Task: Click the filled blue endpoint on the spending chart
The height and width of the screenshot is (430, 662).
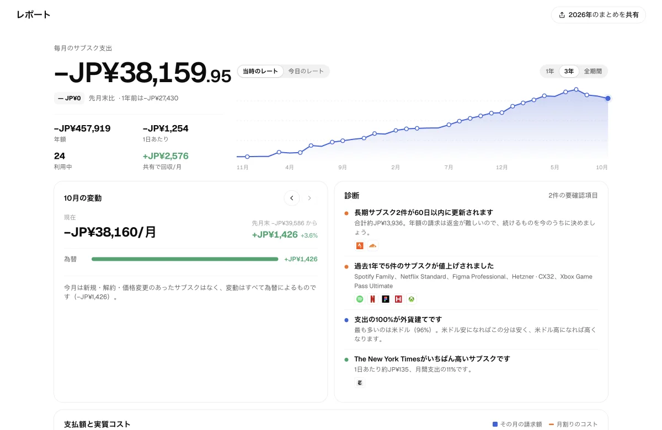Action: [608, 98]
